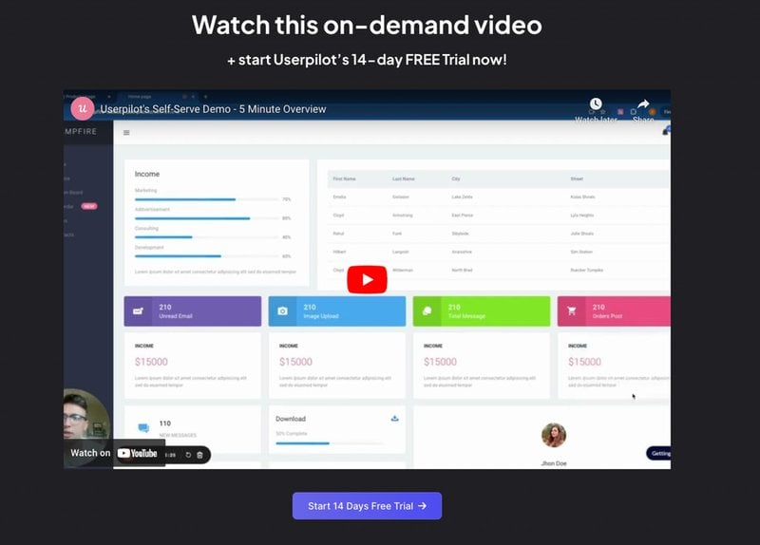Click the Getting started widget button
This screenshot has width=760, height=545.
[658, 454]
